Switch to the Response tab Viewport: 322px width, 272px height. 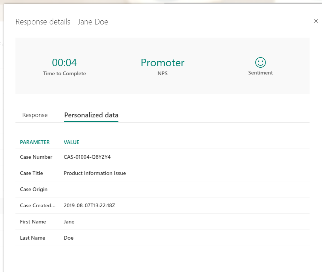[x=35, y=115]
